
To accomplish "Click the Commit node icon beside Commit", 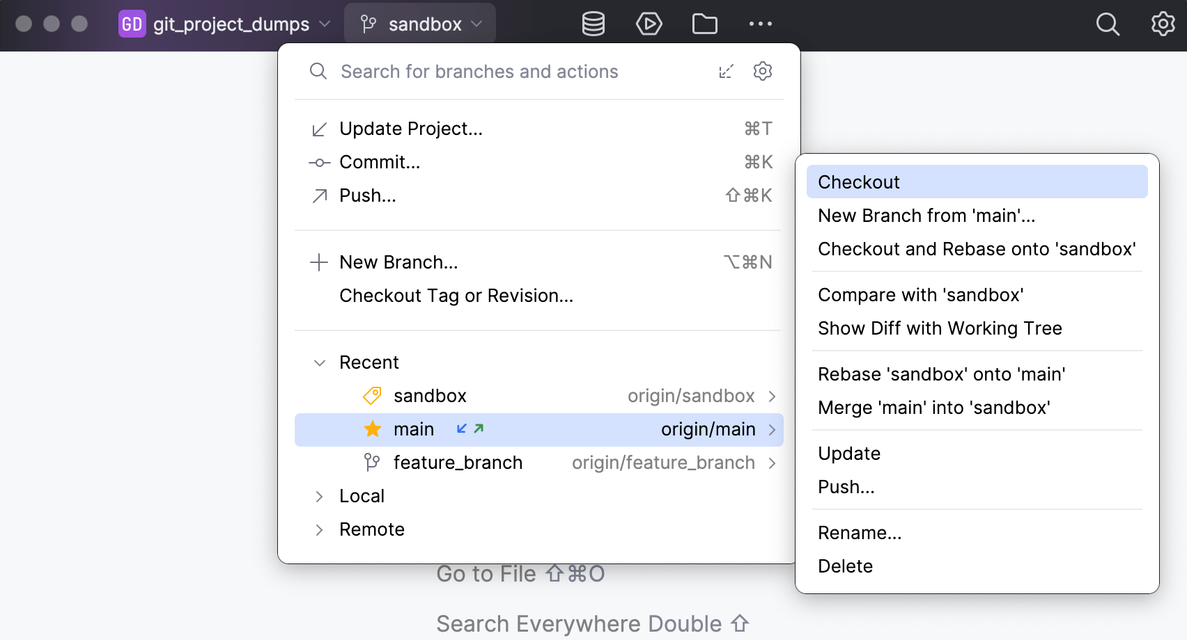I will (x=318, y=162).
